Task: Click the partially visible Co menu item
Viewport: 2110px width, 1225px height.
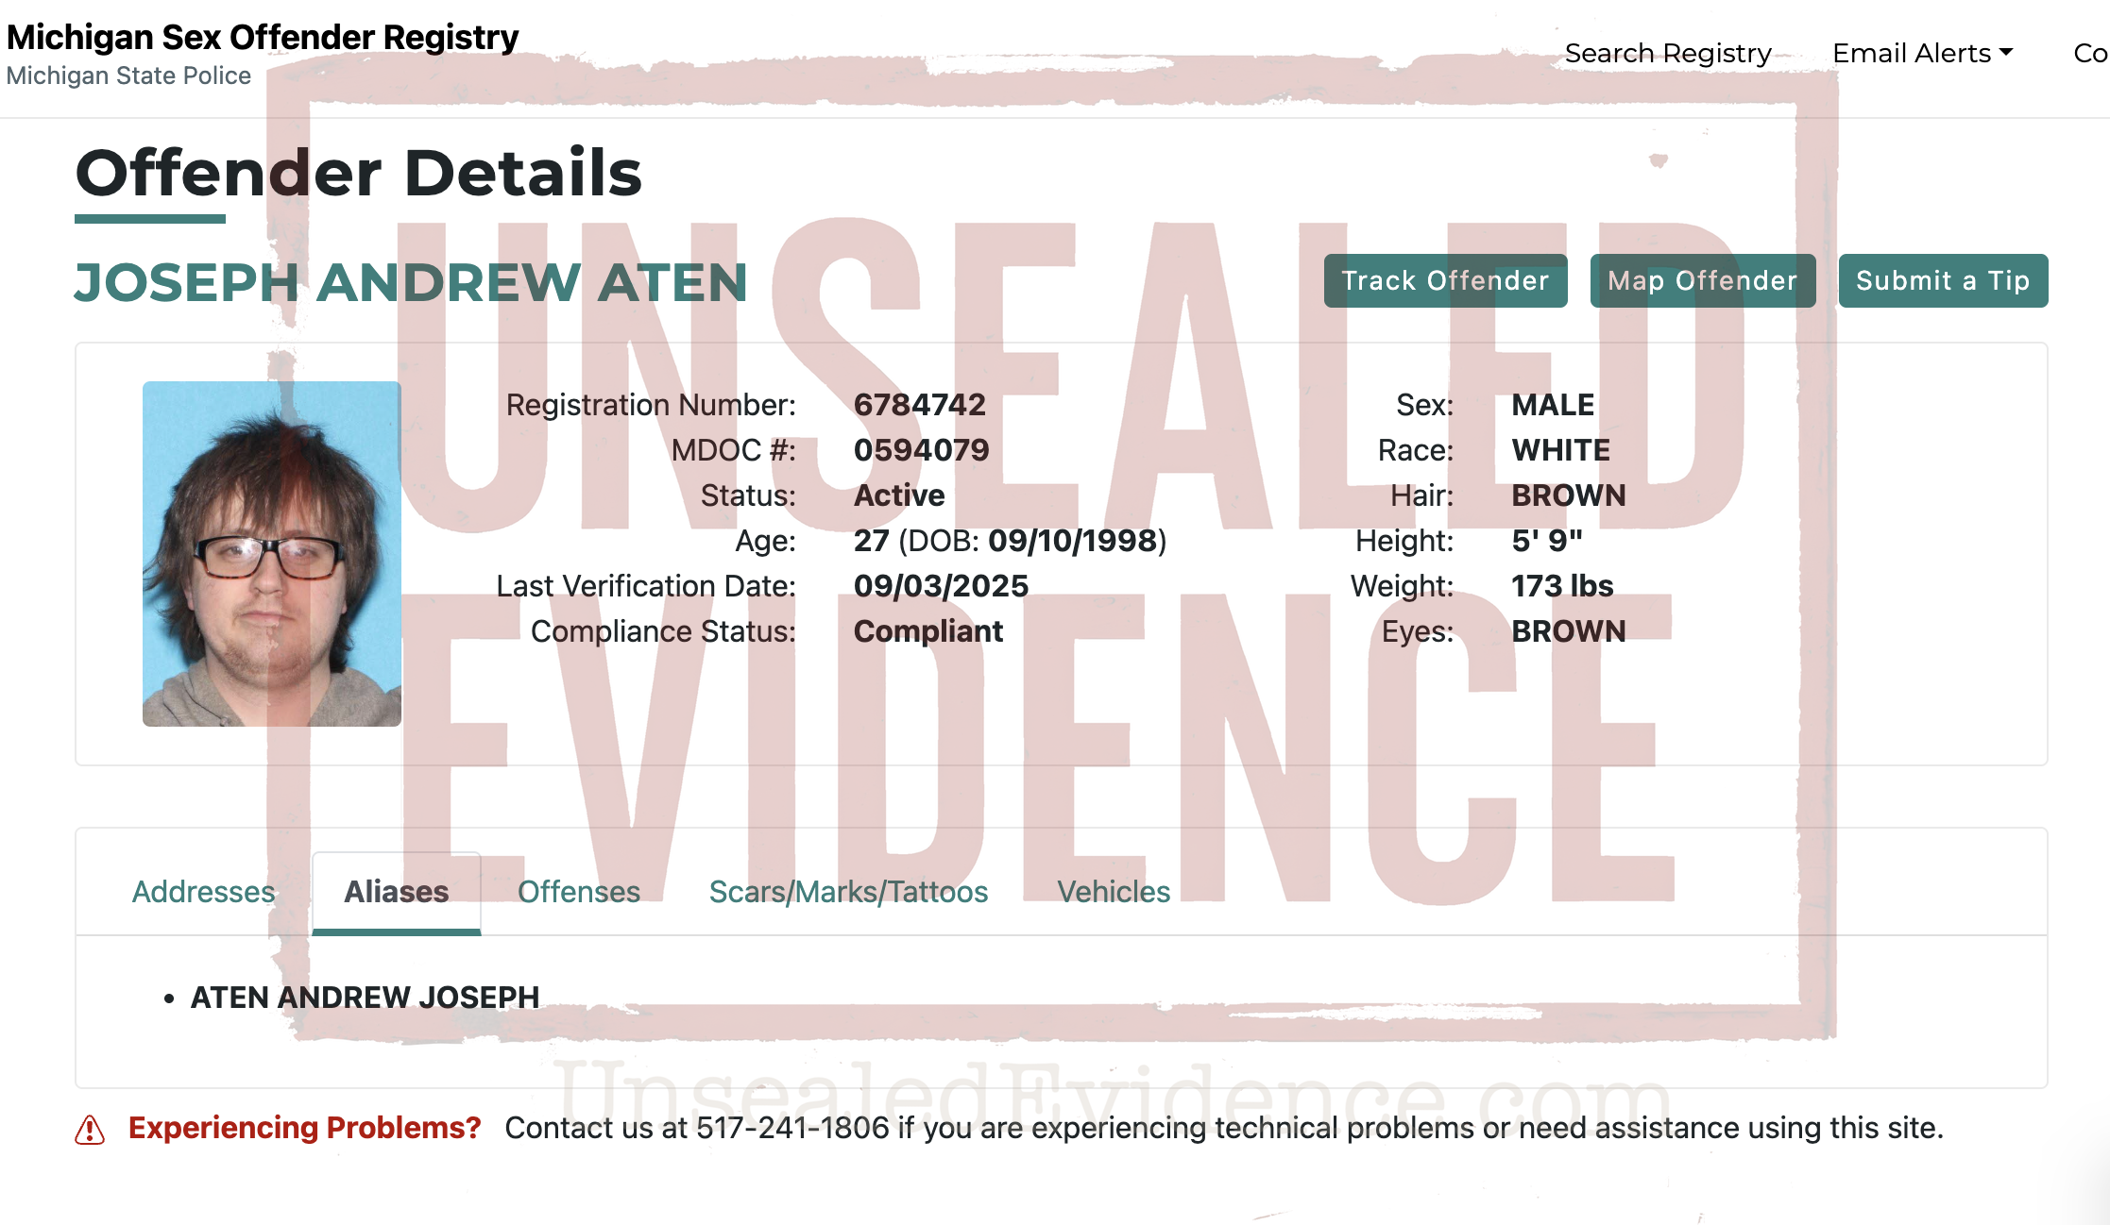Action: click(x=2089, y=53)
